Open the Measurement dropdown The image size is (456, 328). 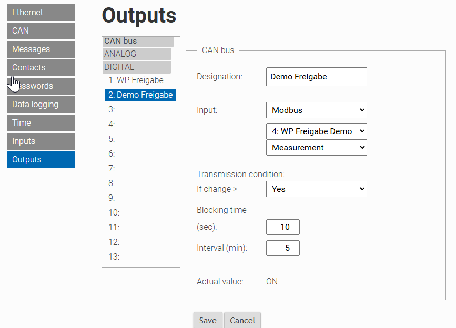click(x=317, y=148)
